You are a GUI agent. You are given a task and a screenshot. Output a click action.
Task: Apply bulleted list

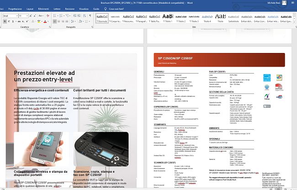coord(54,16)
